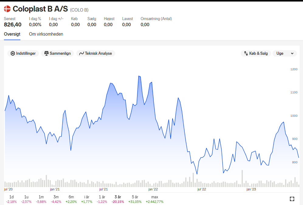Select the 1d time range

point(12,199)
